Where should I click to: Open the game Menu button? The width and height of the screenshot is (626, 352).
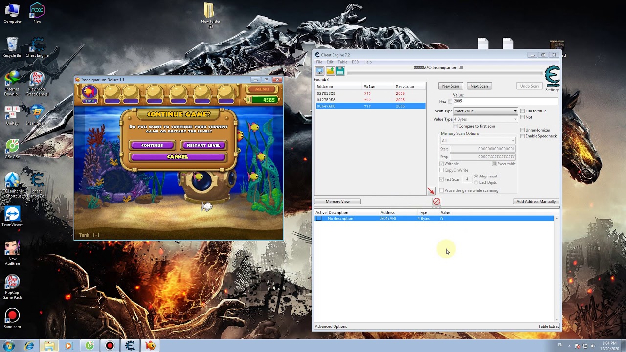[x=262, y=89]
